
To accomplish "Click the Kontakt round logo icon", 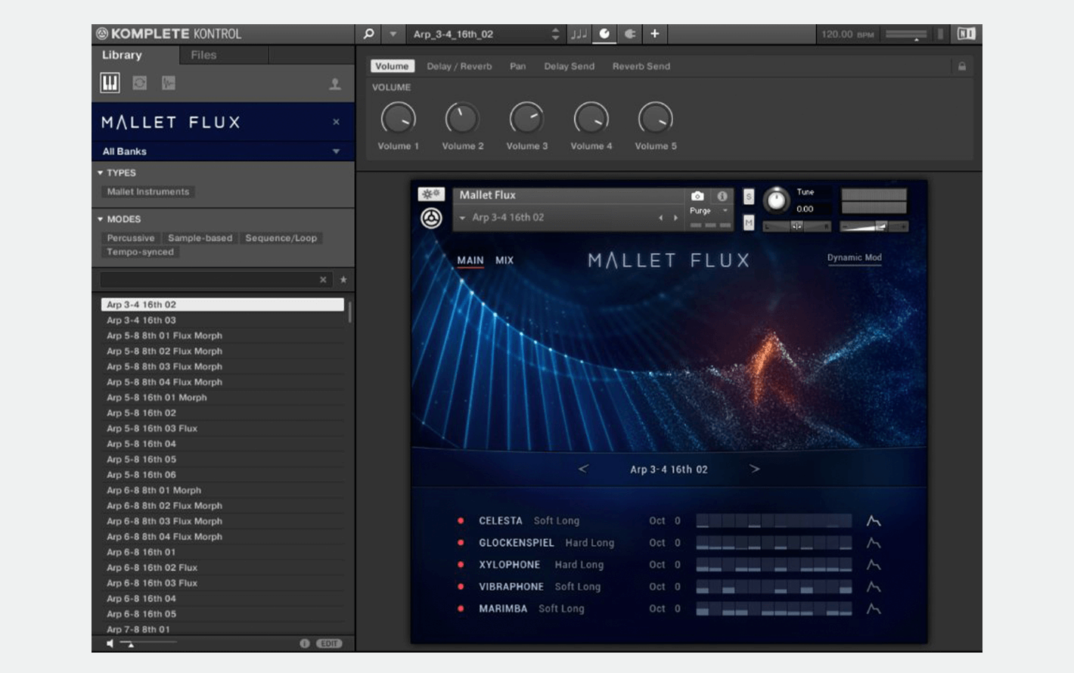I will point(431,219).
